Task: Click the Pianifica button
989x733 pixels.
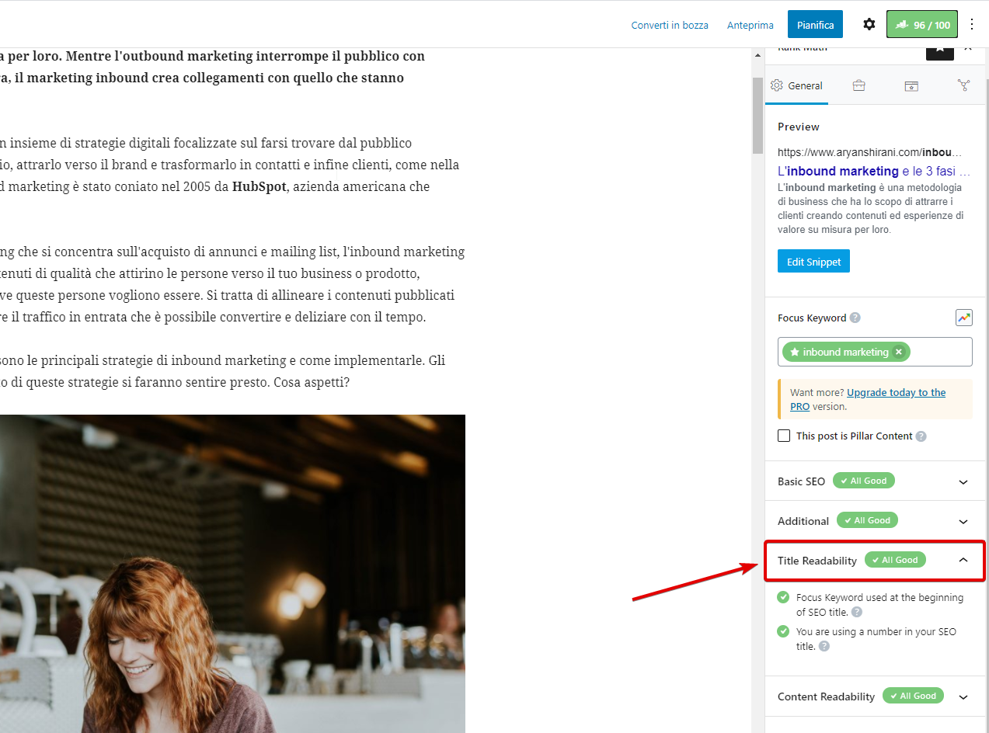Action: [x=815, y=25]
